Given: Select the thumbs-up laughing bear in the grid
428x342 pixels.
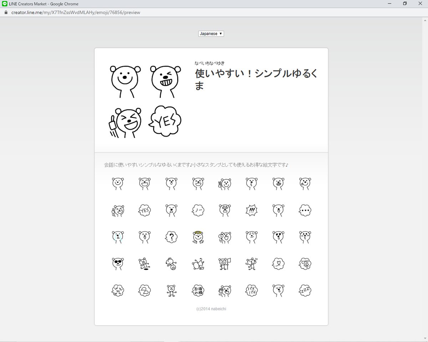Looking at the screenshot, I should 118,211.
